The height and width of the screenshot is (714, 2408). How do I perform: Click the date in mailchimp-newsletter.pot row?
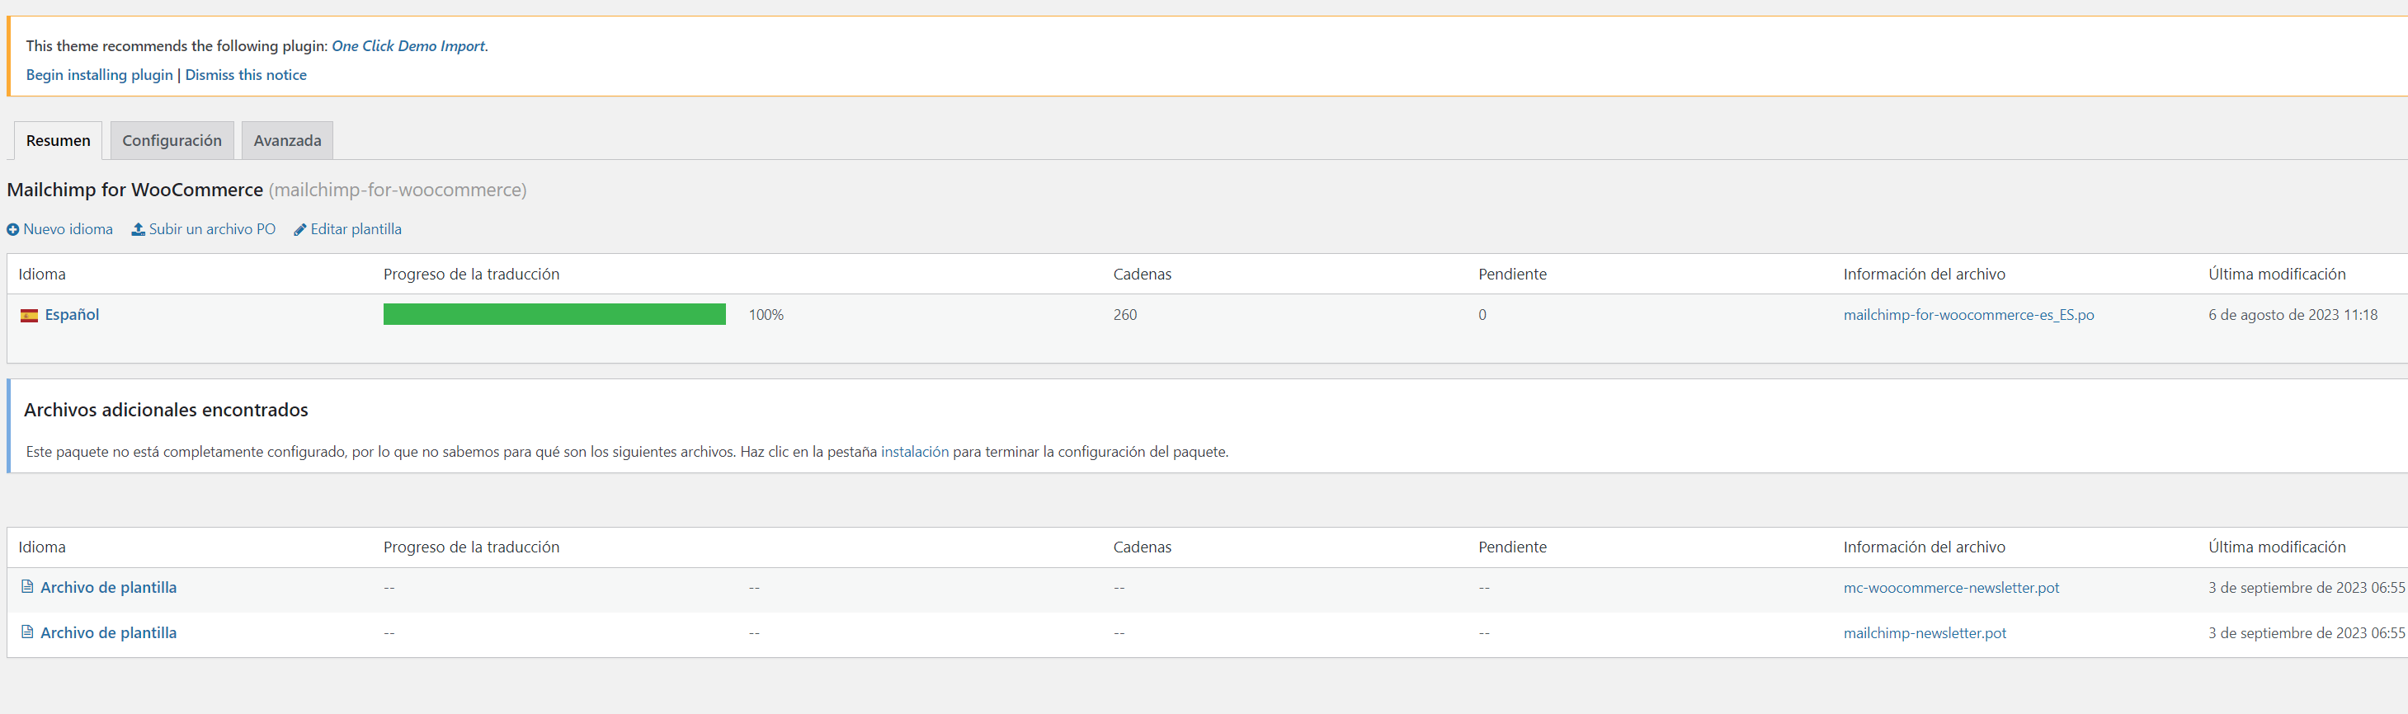[2306, 632]
